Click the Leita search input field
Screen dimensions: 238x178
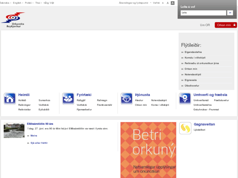click(x=203, y=13)
